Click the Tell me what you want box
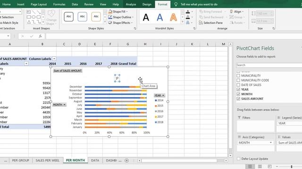 click(x=199, y=4)
